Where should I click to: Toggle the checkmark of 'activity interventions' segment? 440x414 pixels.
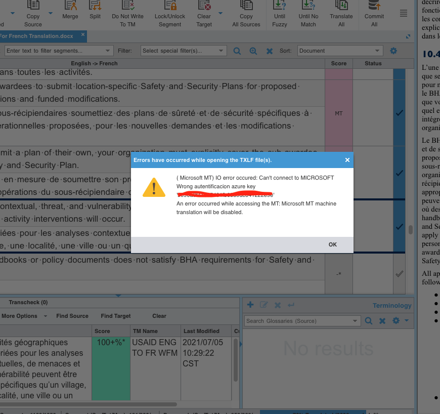(400, 226)
